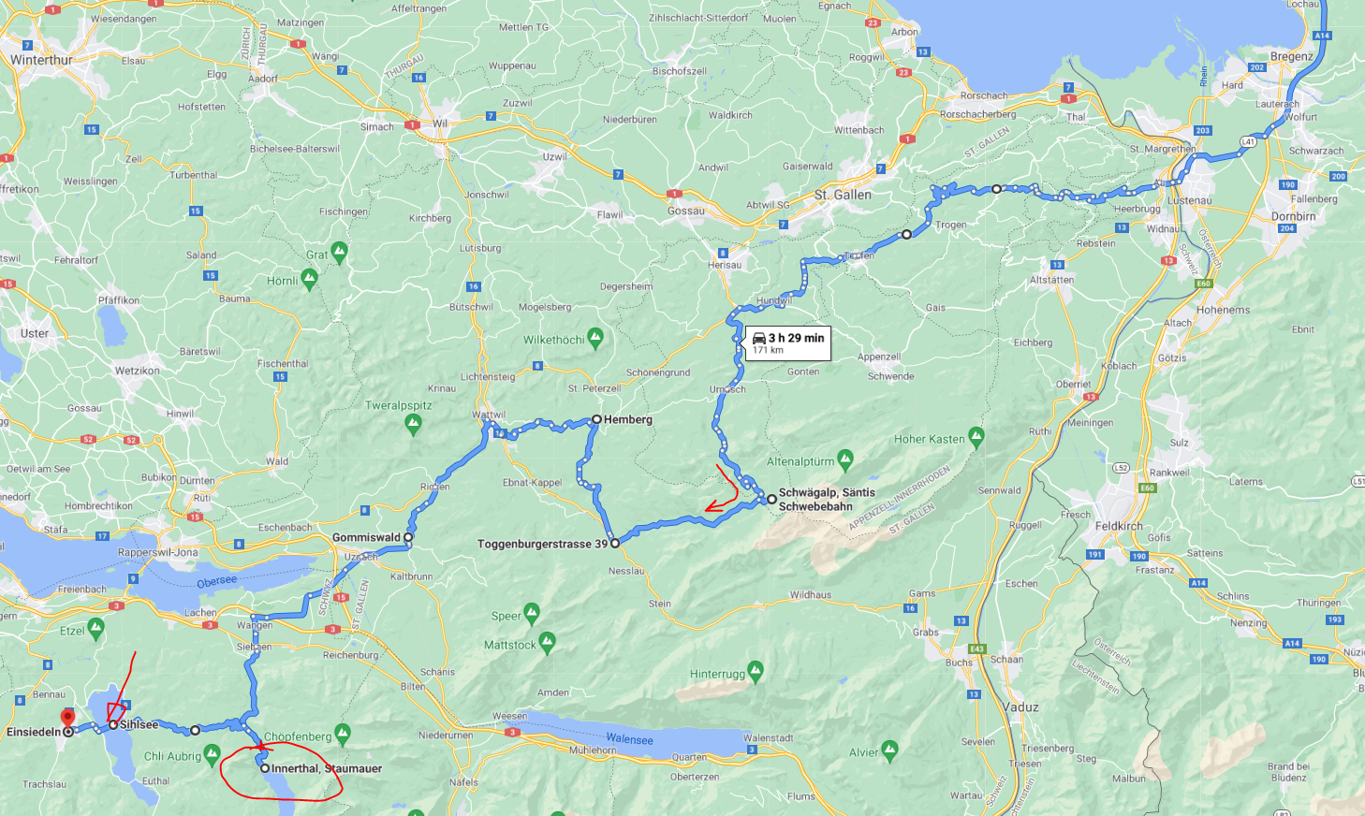
Task: Open the Altenalpturm green marker
Action: [x=845, y=459]
